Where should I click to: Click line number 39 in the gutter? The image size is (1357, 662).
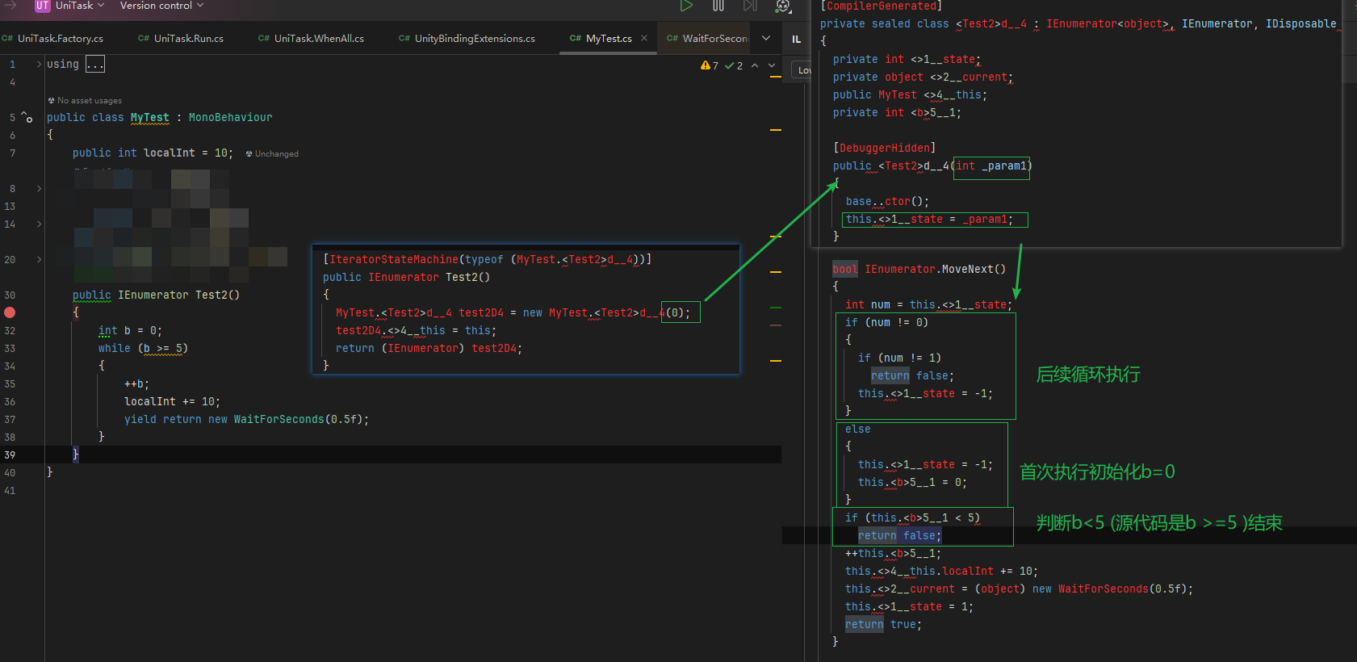pyautogui.click(x=10, y=455)
